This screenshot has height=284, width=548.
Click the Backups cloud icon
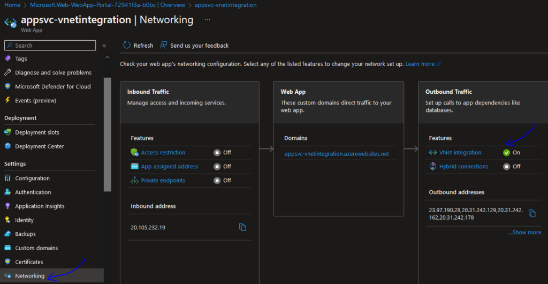(x=7, y=234)
